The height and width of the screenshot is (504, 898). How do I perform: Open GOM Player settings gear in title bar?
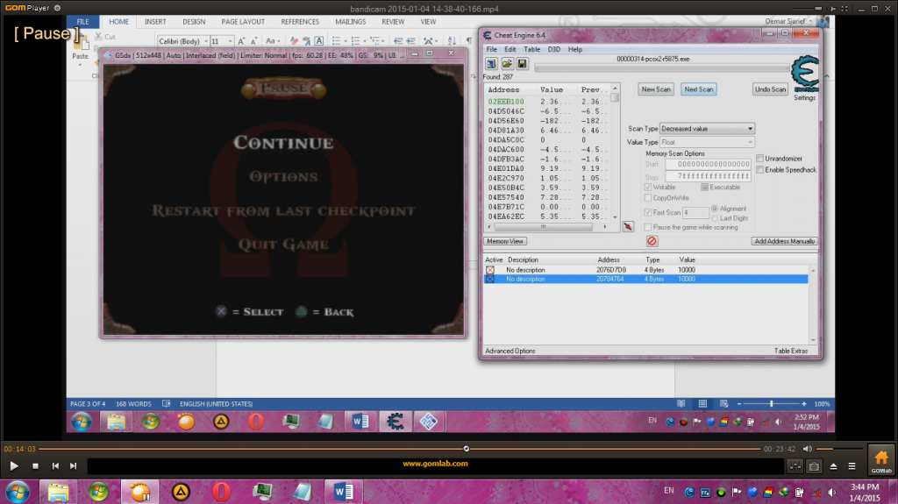57,8
